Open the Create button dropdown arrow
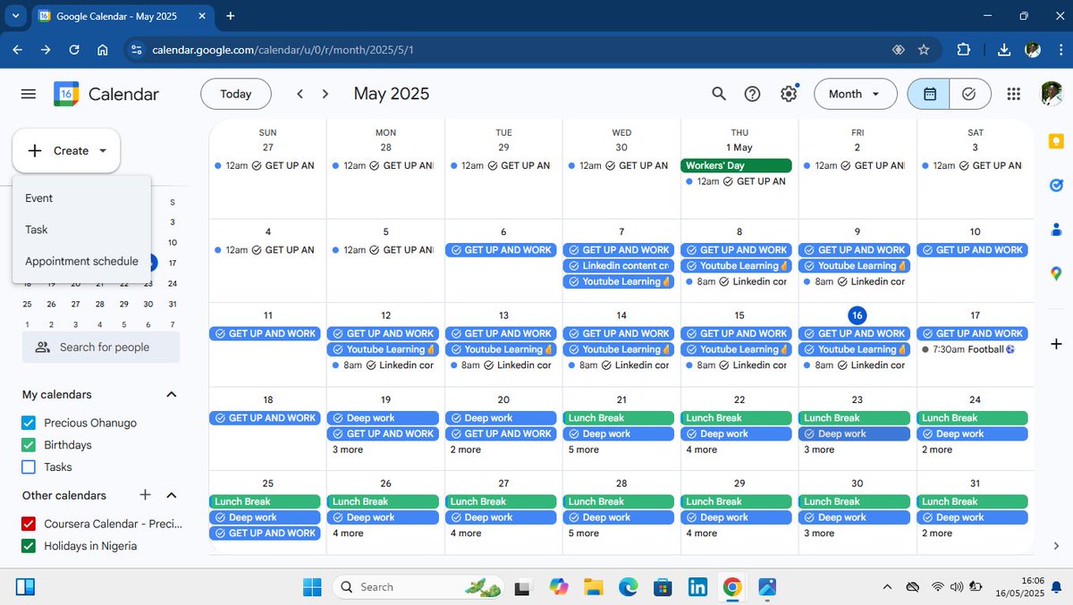 pos(103,151)
